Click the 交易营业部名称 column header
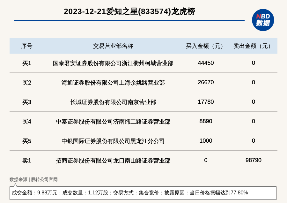The height and width of the screenshot is (203, 287). 113,46
